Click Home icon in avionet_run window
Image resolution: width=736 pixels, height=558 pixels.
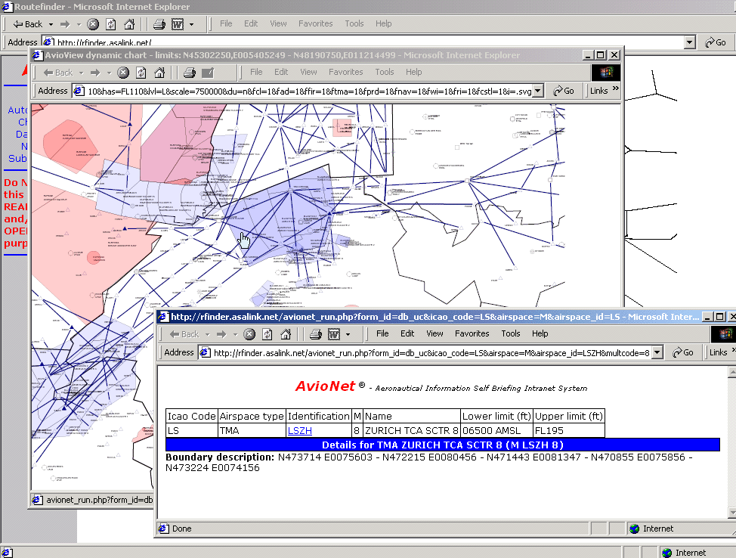[x=286, y=334]
